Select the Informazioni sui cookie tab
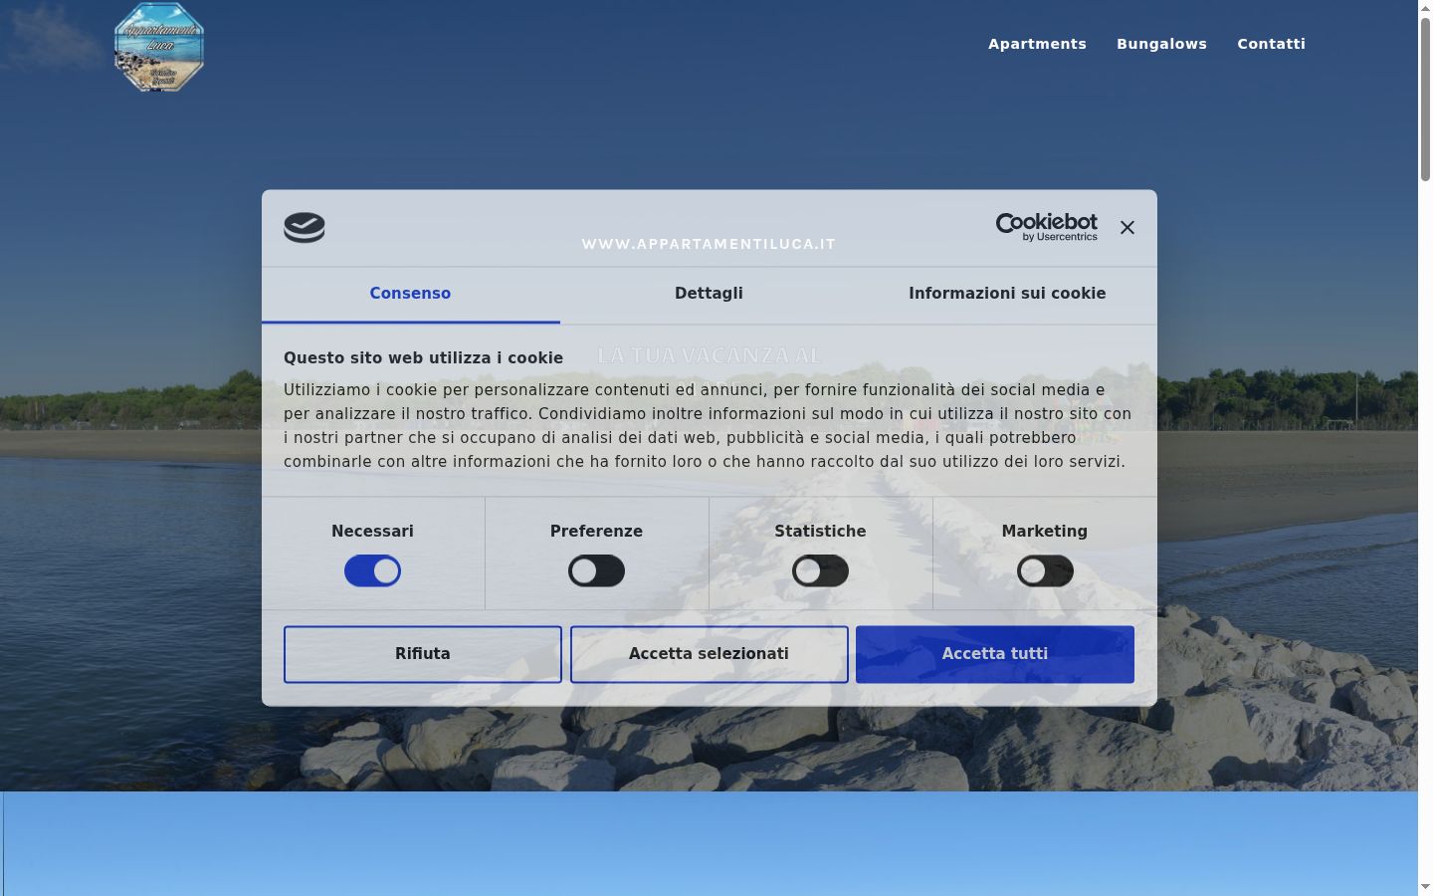Viewport: 1433px width, 896px height. coord(1007,294)
